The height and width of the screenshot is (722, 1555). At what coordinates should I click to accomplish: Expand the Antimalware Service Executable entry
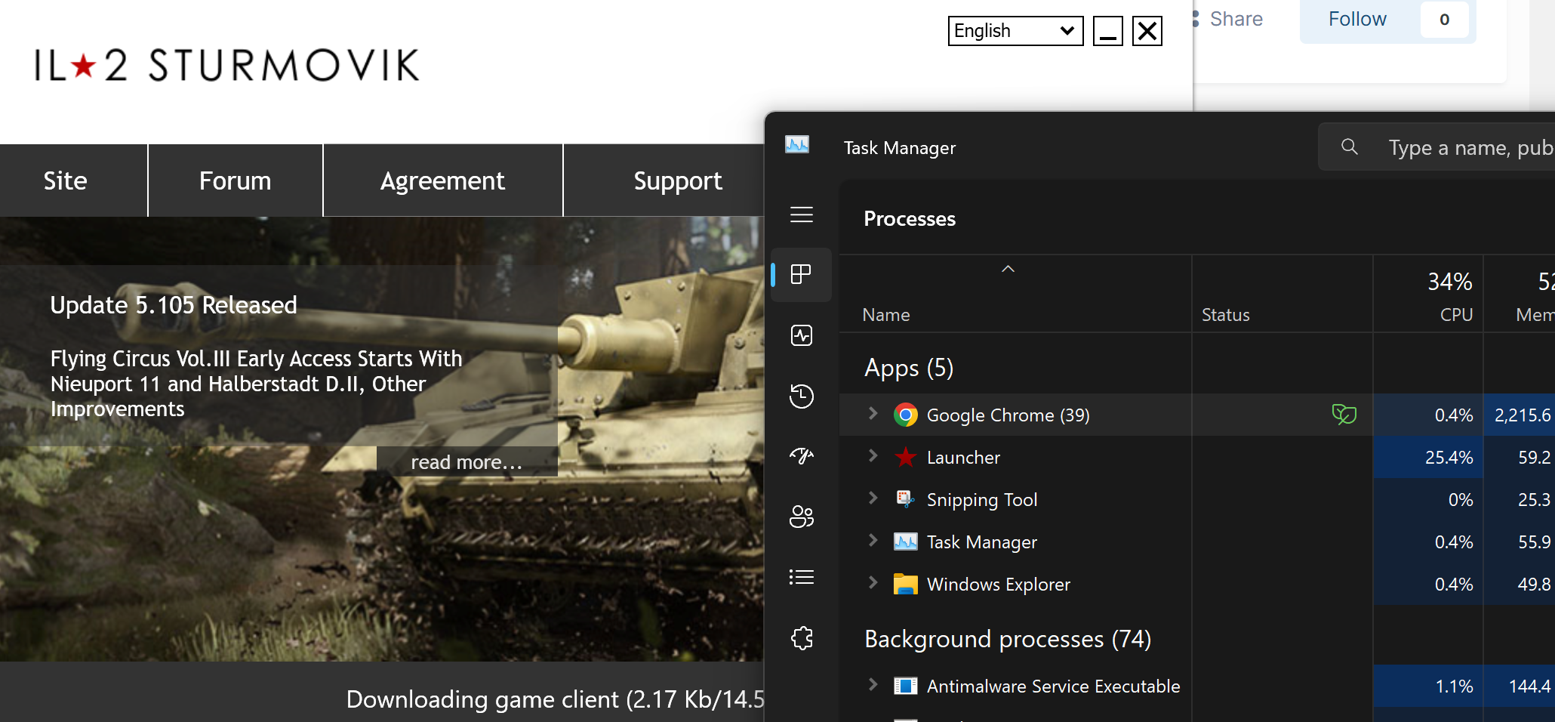[873, 684]
